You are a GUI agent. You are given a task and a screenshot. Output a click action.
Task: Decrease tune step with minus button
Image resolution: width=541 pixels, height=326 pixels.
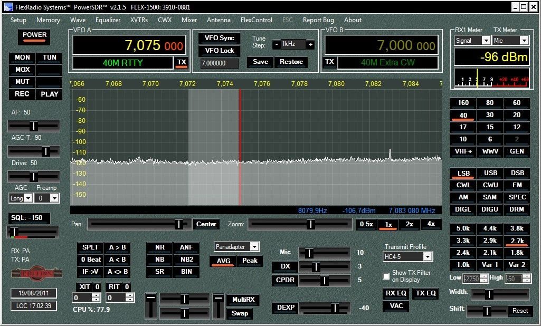(x=277, y=44)
